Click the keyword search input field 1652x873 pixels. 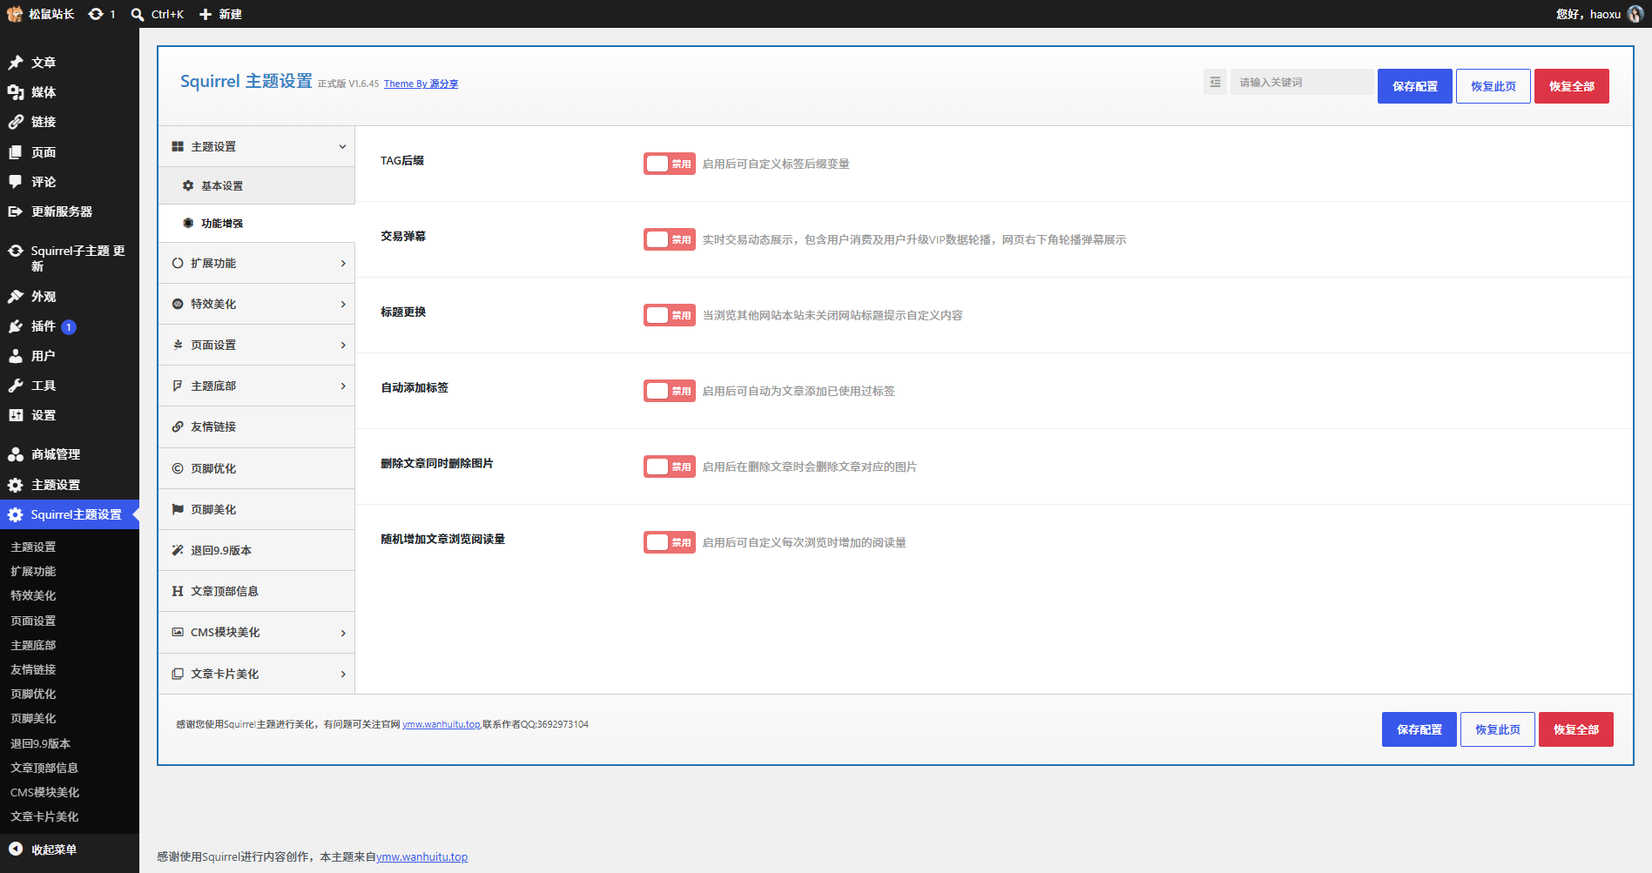coord(1301,82)
